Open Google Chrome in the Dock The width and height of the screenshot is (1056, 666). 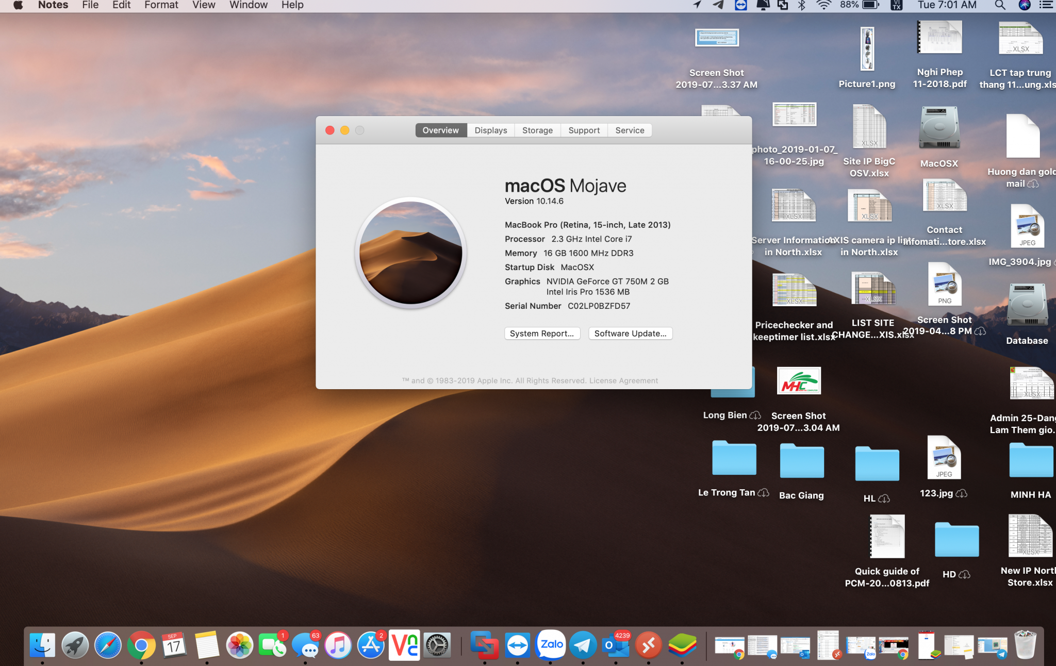click(141, 645)
